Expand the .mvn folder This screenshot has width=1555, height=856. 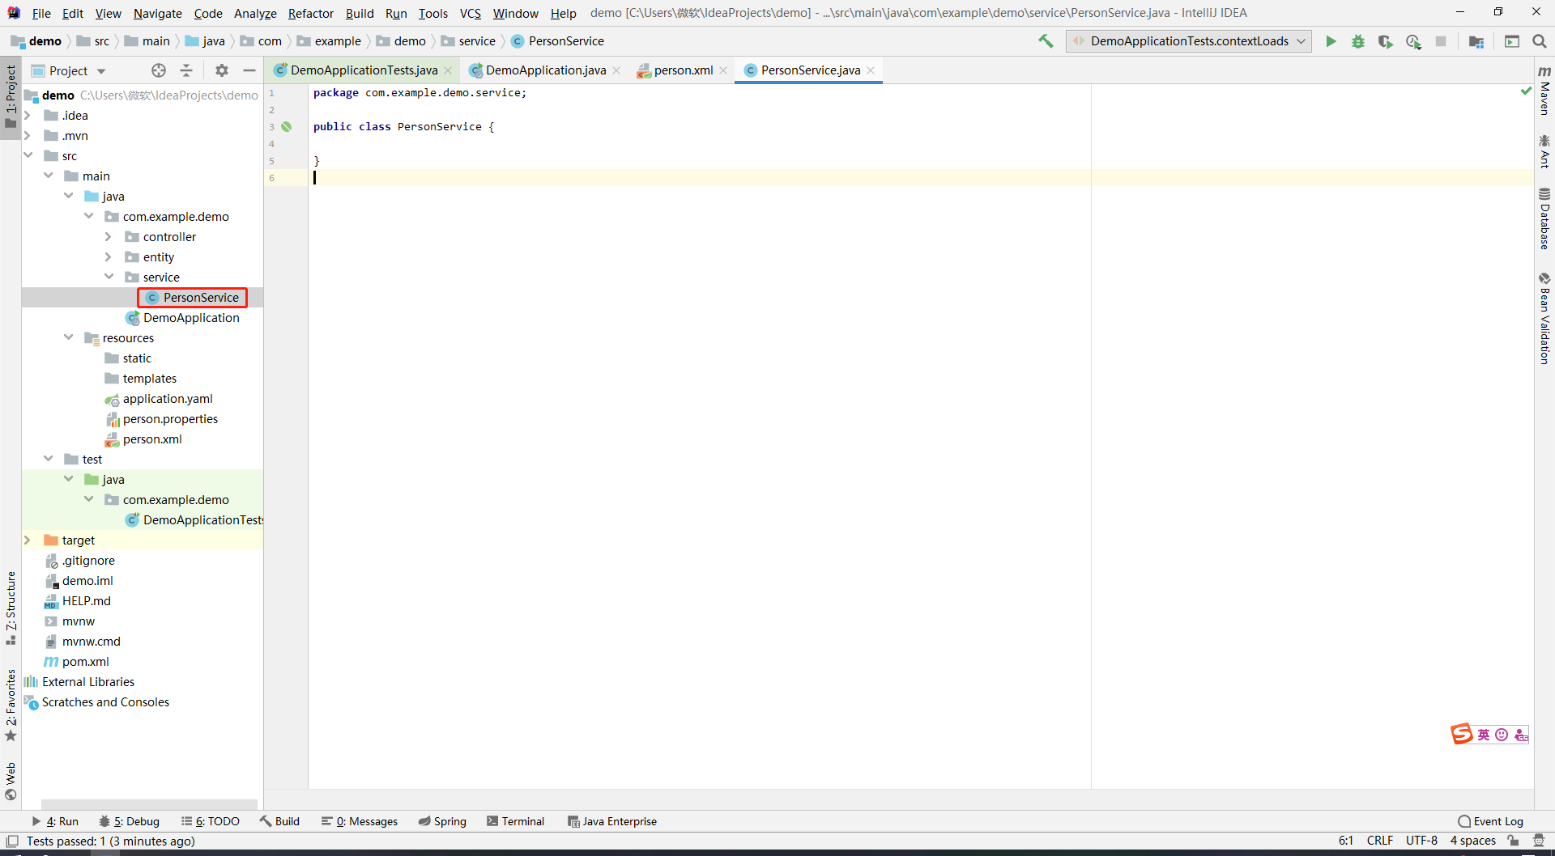(x=28, y=136)
